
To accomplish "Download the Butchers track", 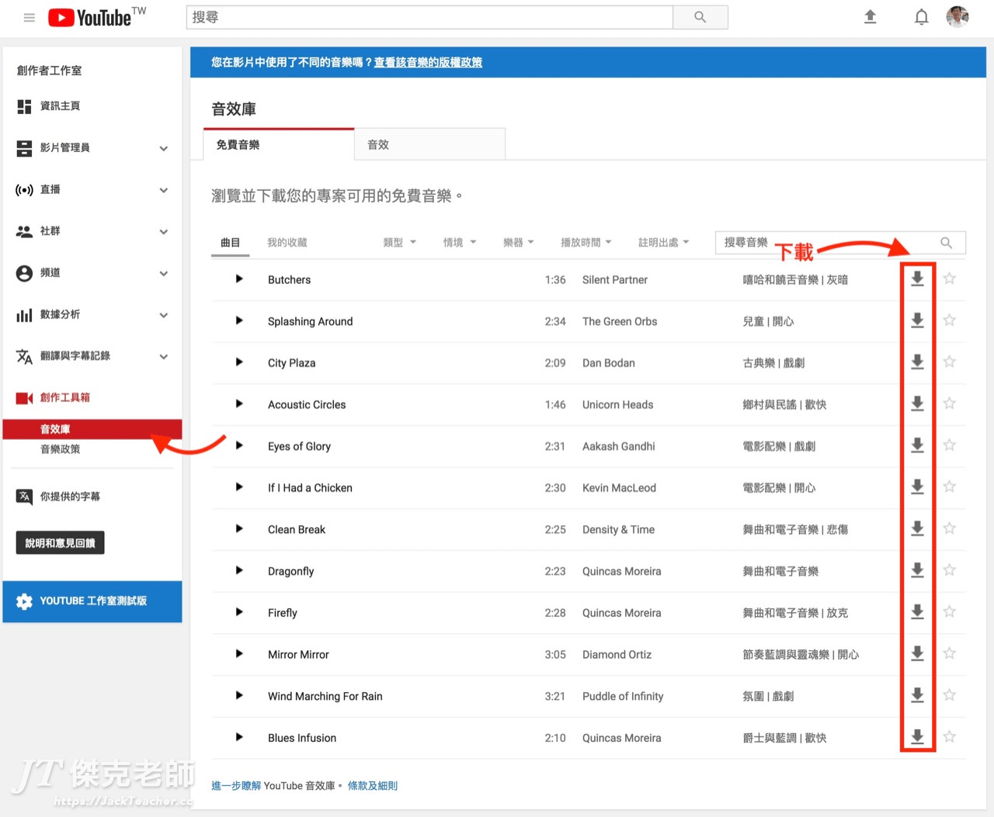I will (x=917, y=279).
